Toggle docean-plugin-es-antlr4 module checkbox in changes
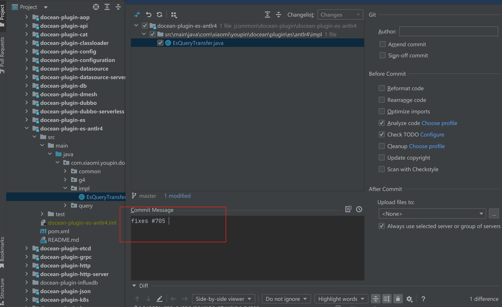The width and height of the screenshot is (502, 307). (x=145, y=26)
